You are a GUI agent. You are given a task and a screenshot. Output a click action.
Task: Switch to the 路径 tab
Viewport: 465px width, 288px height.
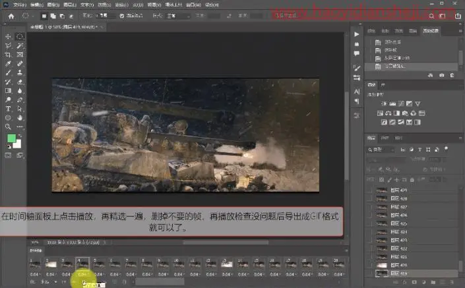398,138
